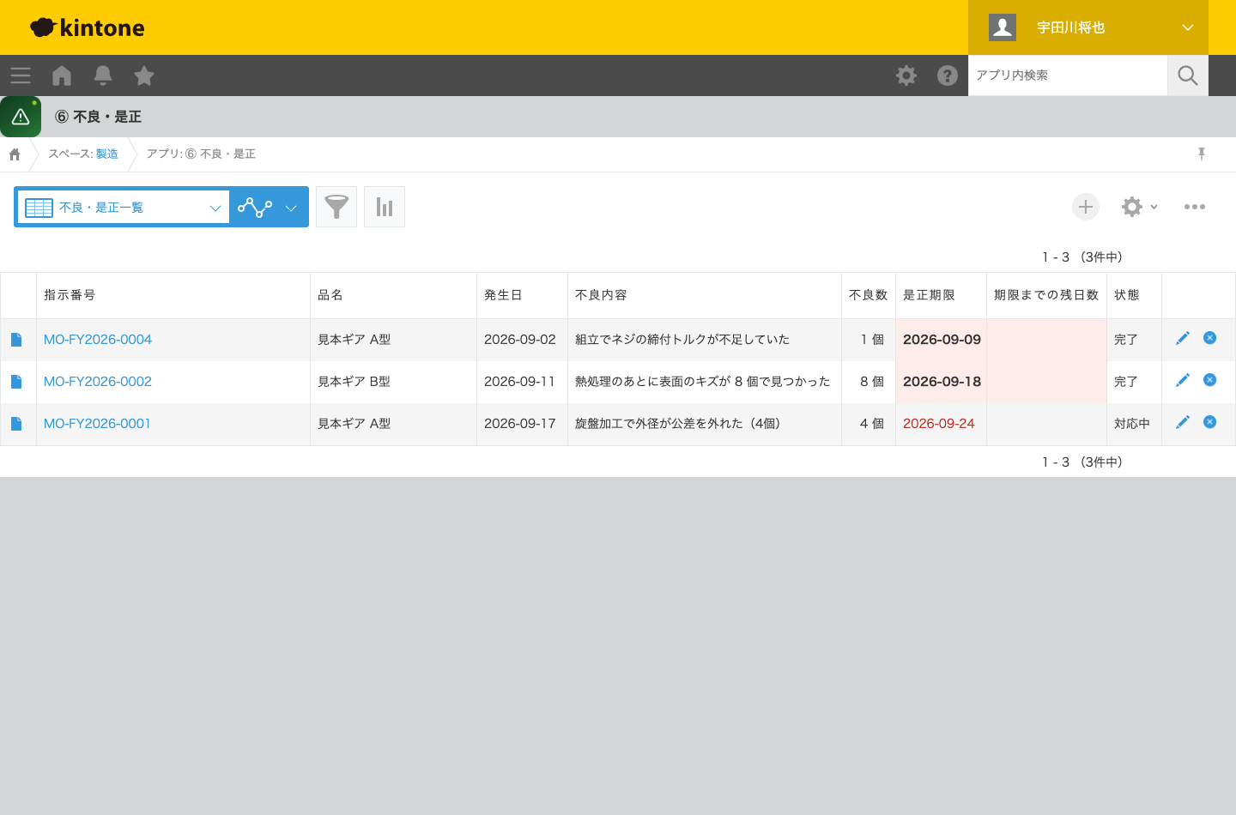Expand the 不良・是正一覧 view dropdown
Image resolution: width=1236 pixels, height=815 pixels.
coord(124,207)
